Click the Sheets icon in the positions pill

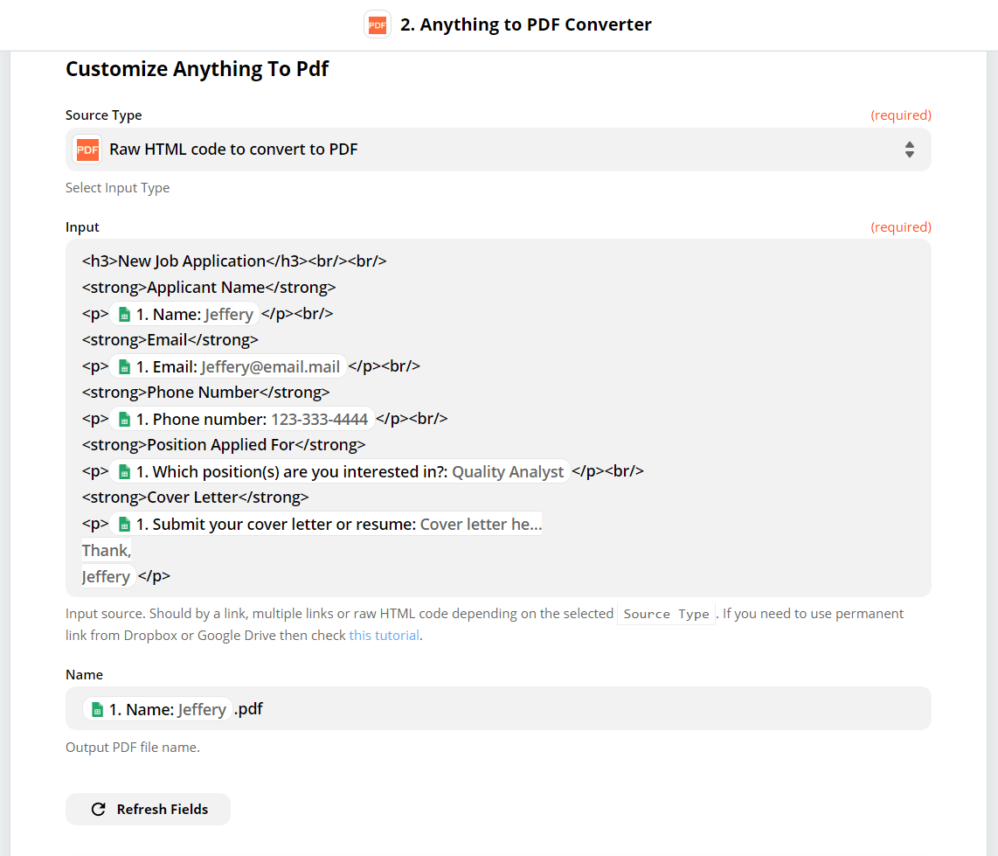123,470
